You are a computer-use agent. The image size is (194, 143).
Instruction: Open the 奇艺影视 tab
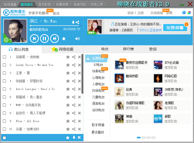pos(44,4)
